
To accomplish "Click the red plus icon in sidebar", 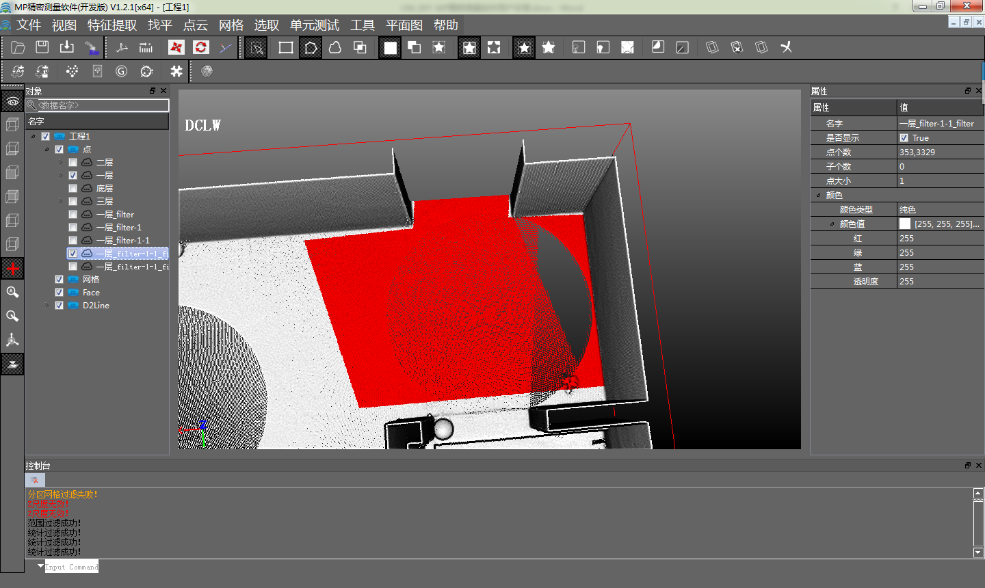I will [12, 269].
